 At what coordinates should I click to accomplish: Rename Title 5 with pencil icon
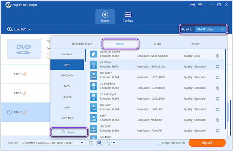click(25, 93)
